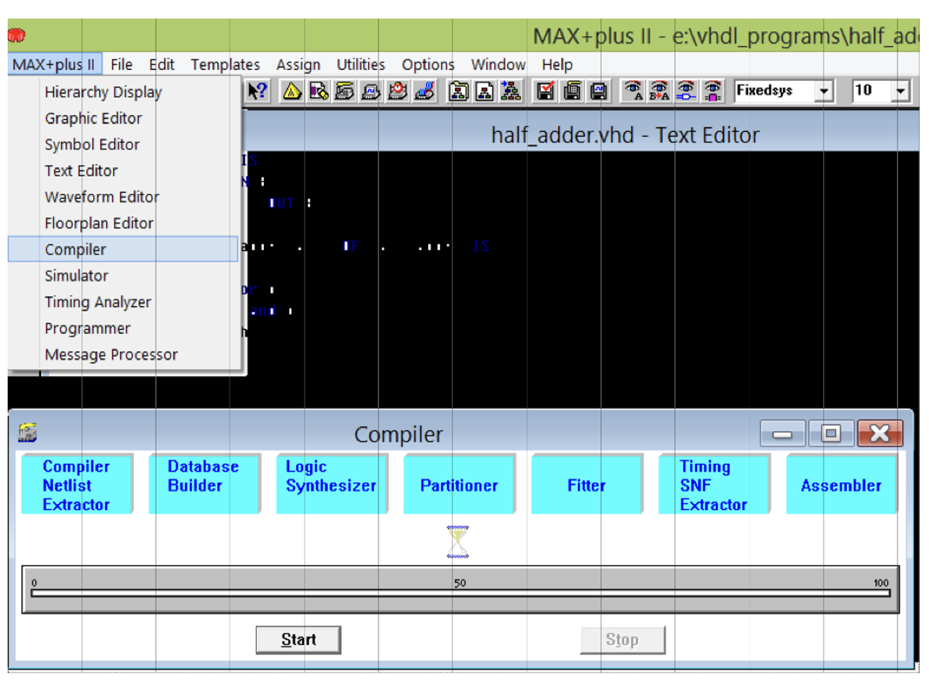Open the Message Processor warning triangle icon
This screenshot has width=929, height=684.
[292, 91]
